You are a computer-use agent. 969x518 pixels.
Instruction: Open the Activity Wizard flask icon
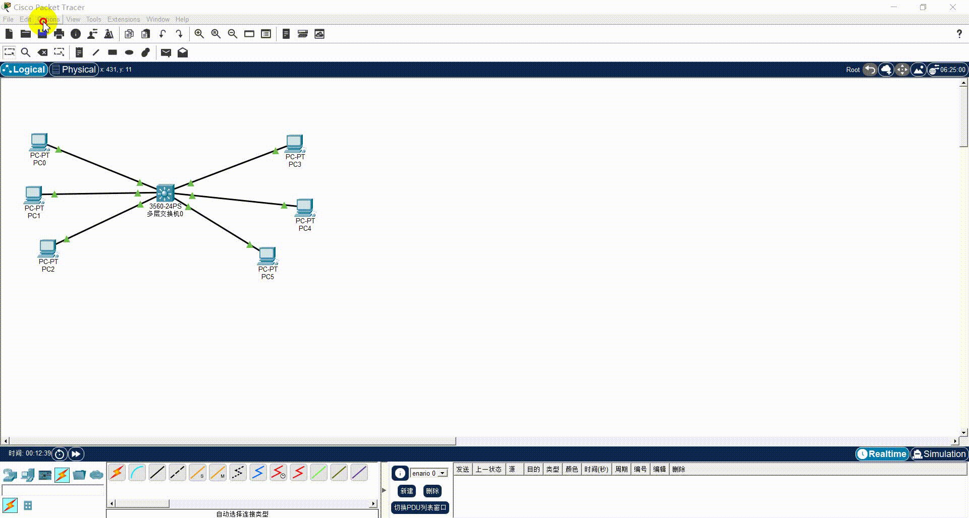pyautogui.click(x=109, y=34)
